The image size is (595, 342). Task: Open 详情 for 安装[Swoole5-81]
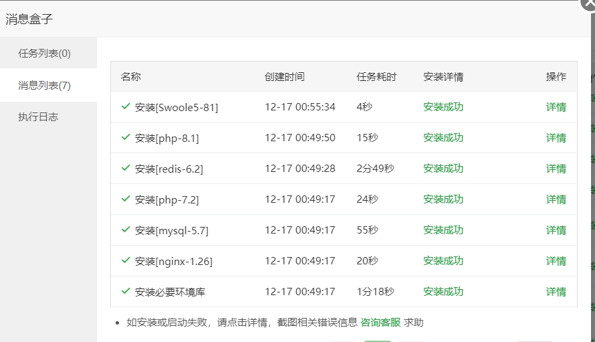tap(556, 107)
